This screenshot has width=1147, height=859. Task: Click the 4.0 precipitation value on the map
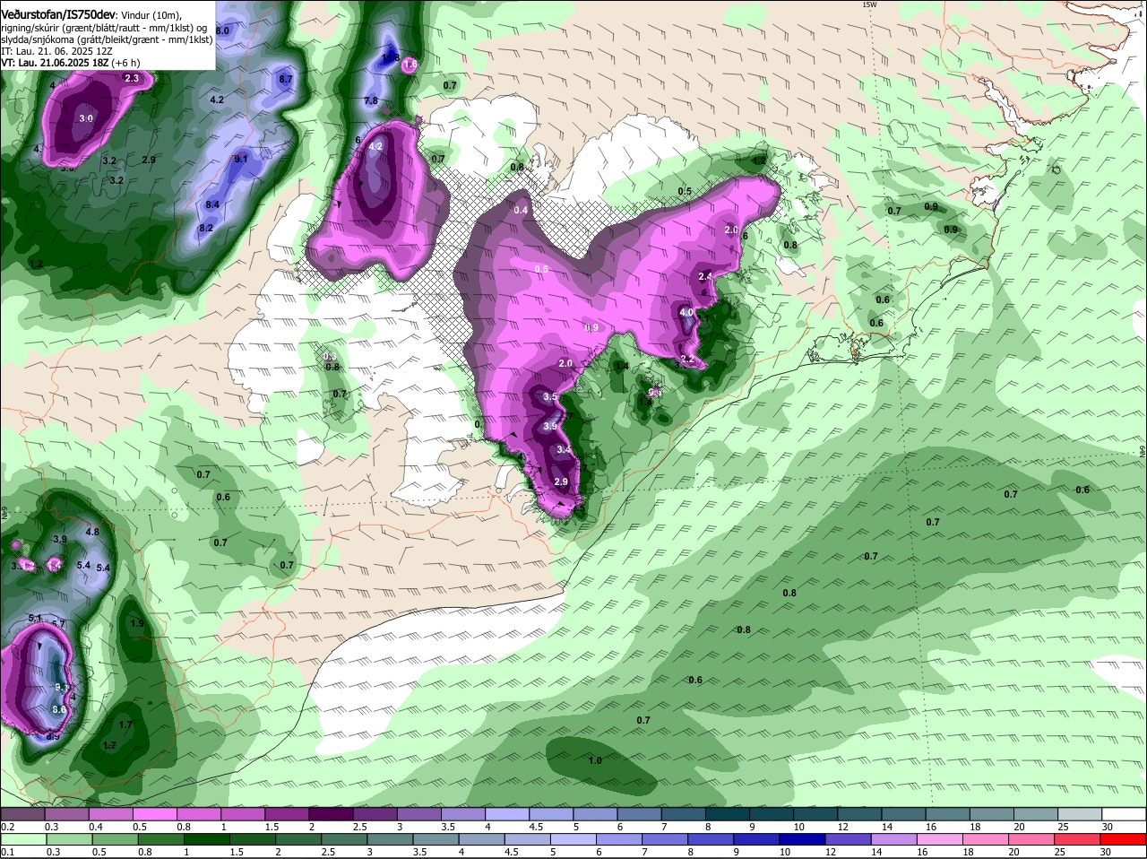tap(686, 312)
